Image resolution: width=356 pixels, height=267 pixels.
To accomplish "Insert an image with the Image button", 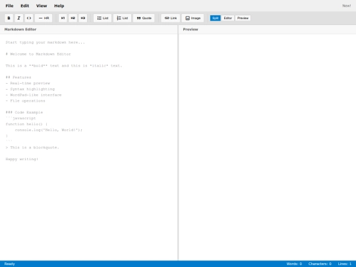I will coord(193,18).
